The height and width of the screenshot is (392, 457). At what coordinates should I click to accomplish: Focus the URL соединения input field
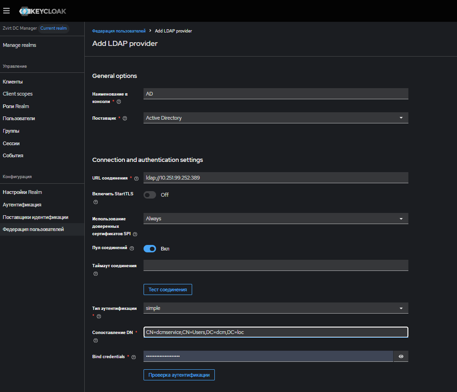(275, 178)
